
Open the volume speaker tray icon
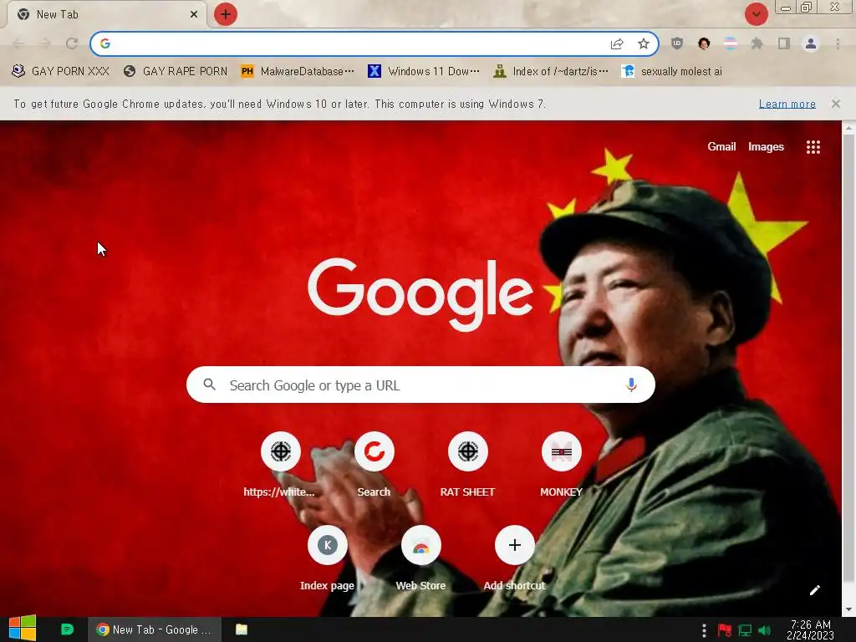[x=764, y=630]
